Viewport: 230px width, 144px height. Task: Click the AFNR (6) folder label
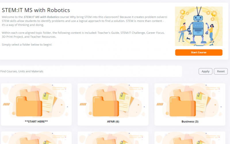pos(113,122)
